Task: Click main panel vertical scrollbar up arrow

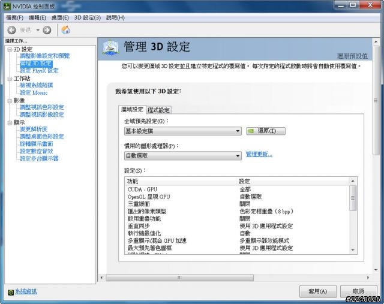Action: pyautogui.click(x=376, y=42)
